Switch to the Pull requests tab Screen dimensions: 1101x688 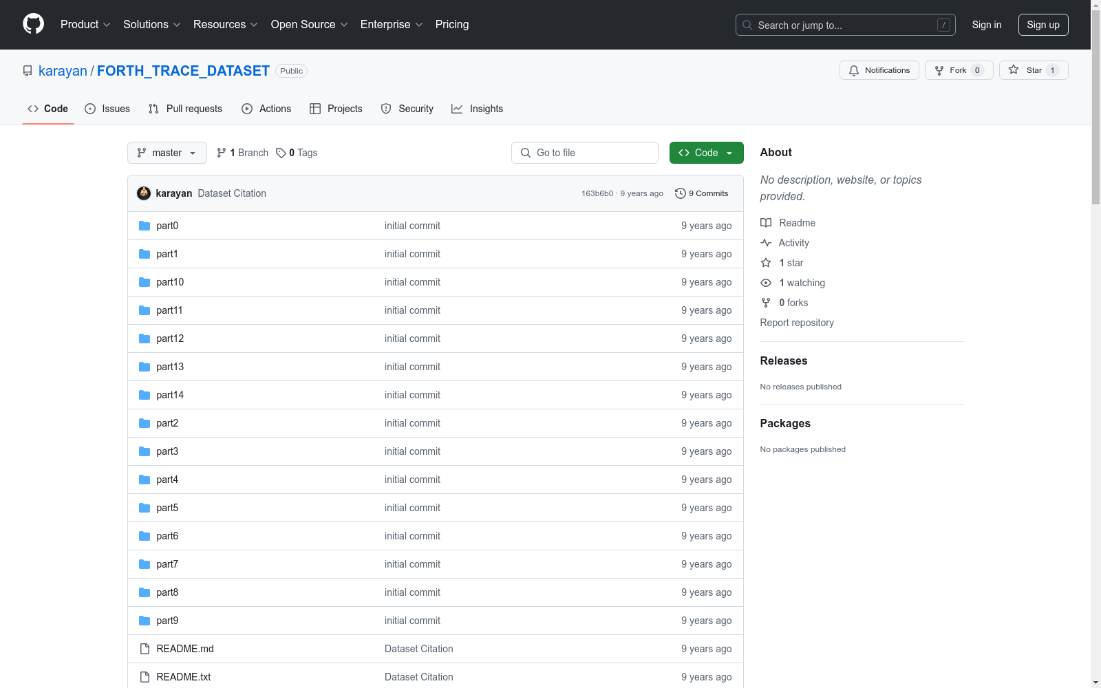[185, 109]
